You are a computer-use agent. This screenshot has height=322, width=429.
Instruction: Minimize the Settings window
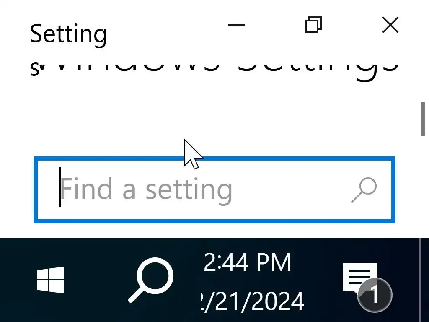pyautogui.click(x=236, y=25)
